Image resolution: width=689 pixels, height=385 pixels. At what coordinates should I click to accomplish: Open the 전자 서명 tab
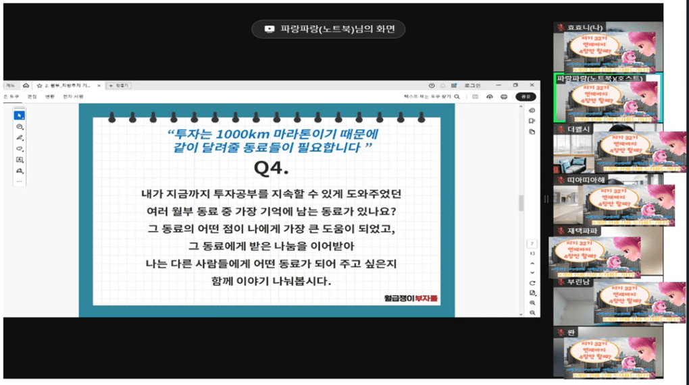click(73, 96)
